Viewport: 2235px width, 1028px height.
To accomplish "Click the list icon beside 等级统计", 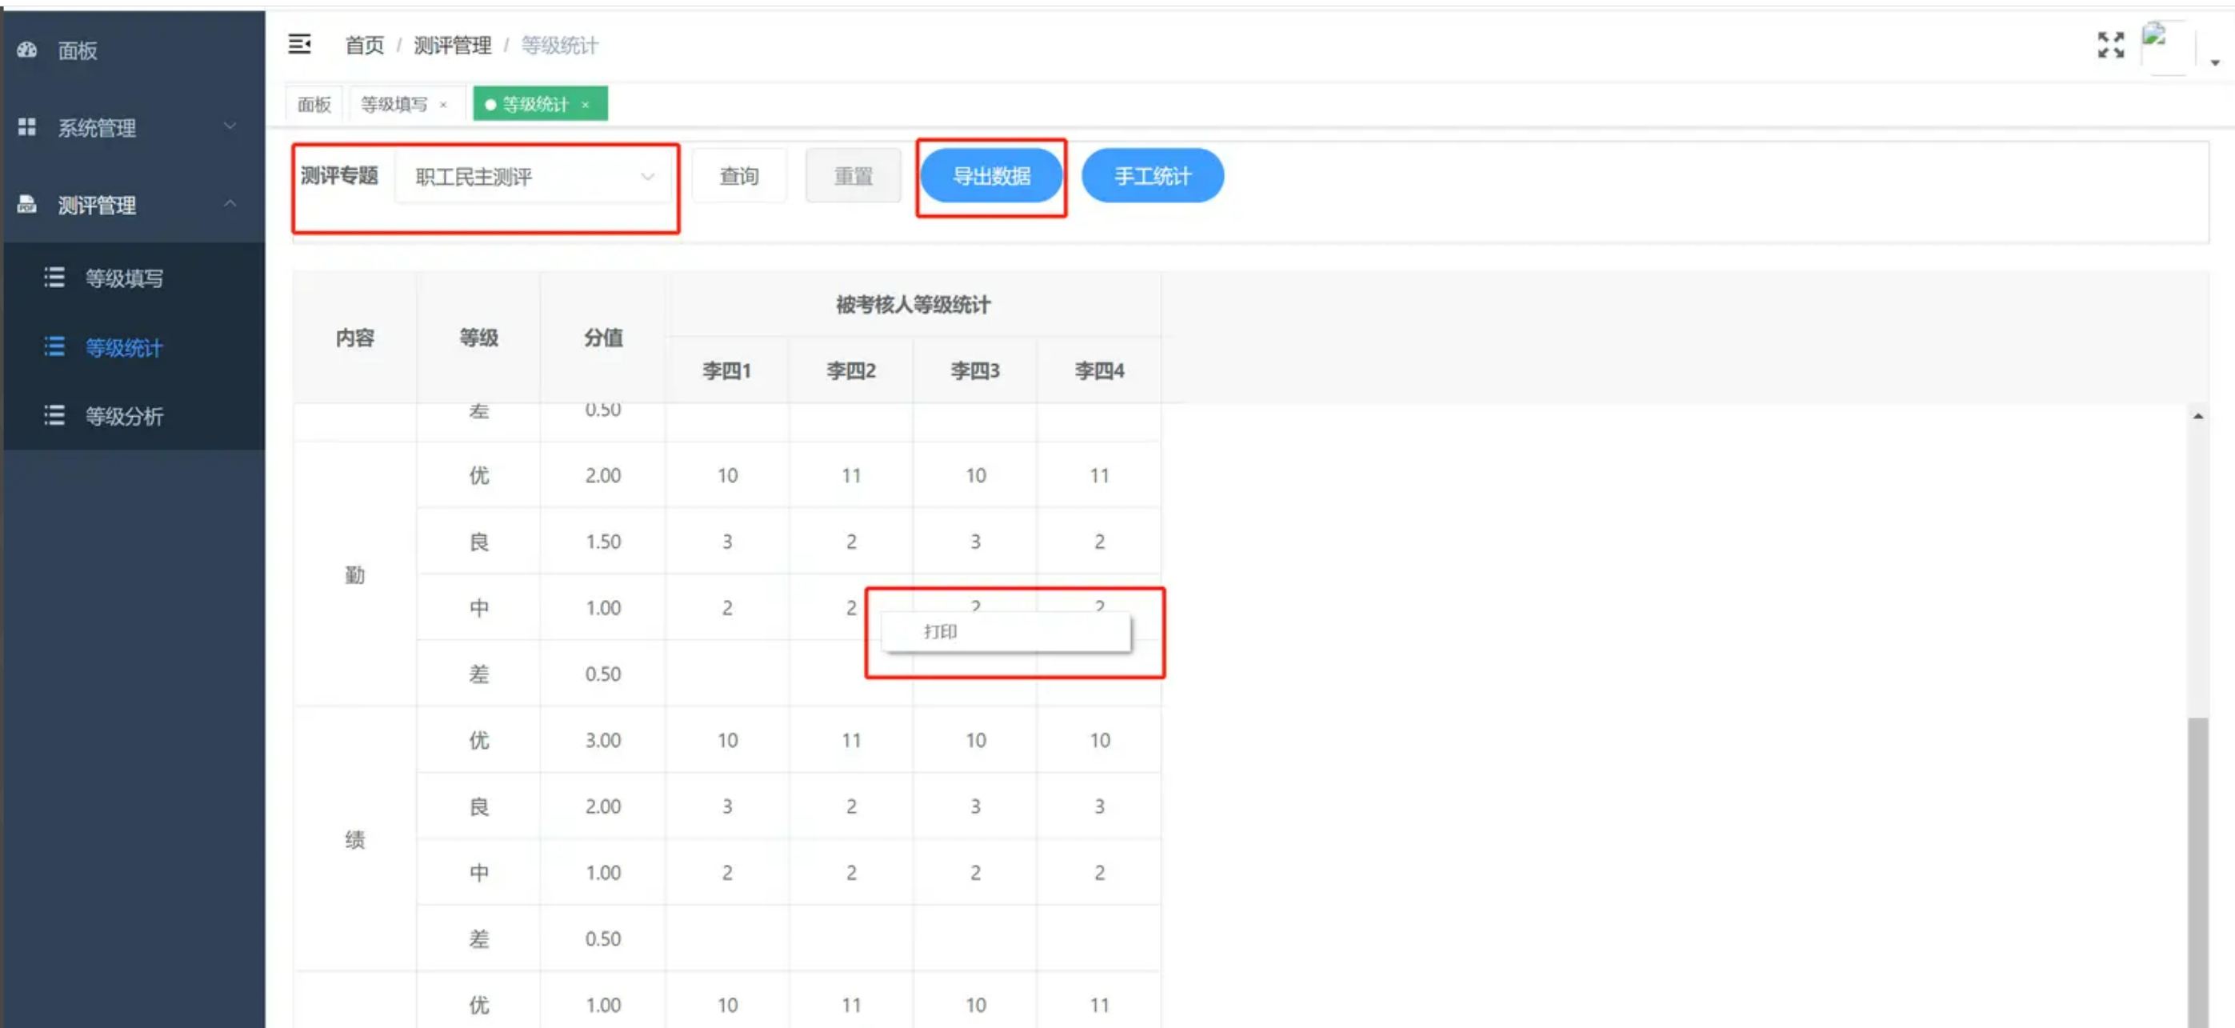I will point(54,347).
